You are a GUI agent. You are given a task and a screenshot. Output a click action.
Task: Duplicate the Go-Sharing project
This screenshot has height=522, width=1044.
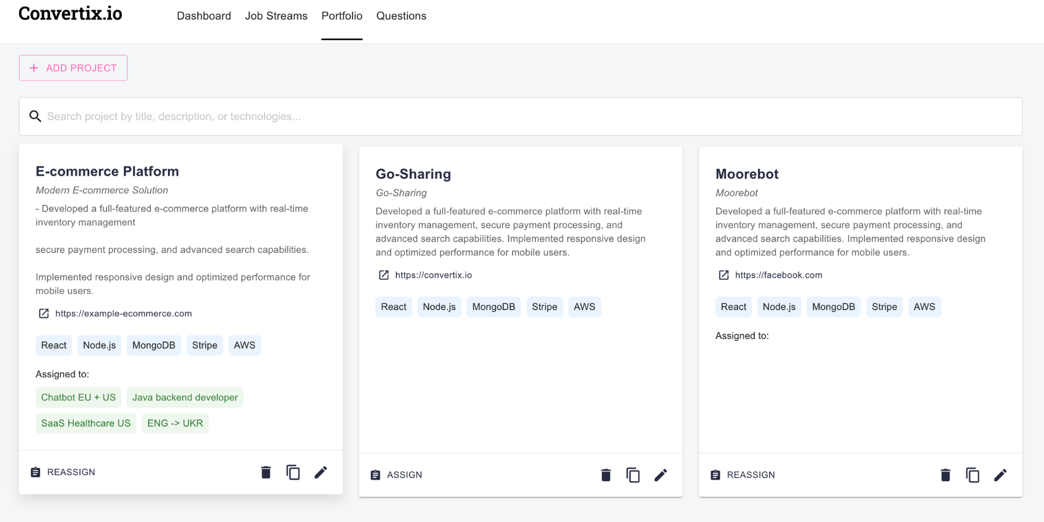[x=632, y=475]
